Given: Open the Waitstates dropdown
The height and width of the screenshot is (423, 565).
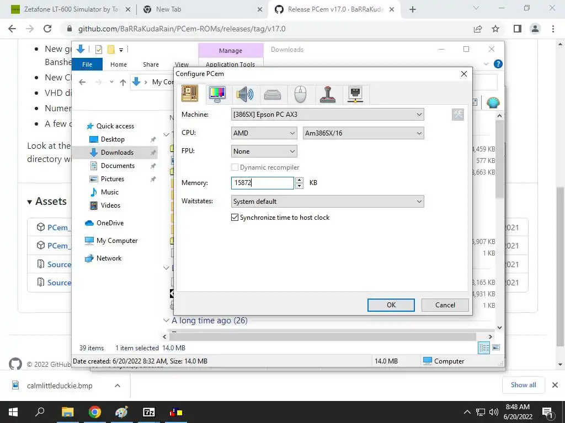Looking at the screenshot, I should (x=327, y=202).
